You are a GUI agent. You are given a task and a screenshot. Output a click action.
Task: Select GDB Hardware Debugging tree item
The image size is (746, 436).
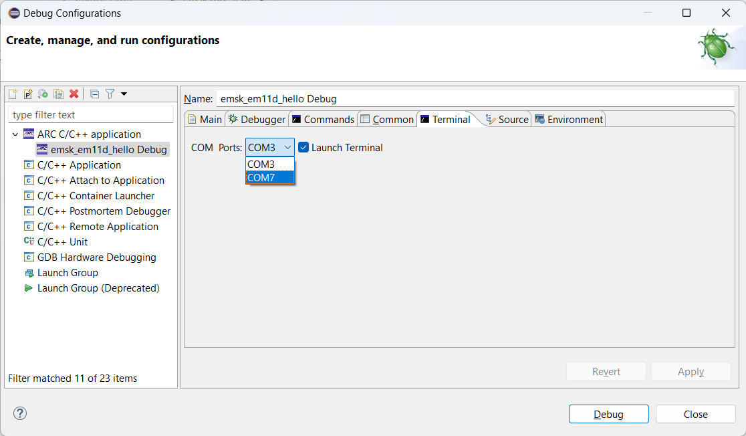click(x=96, y=257)
